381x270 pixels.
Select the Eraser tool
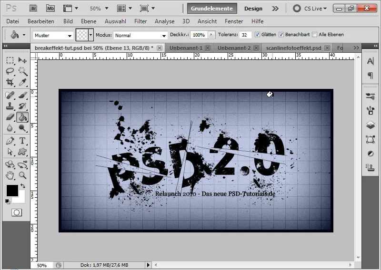[10, 117]
